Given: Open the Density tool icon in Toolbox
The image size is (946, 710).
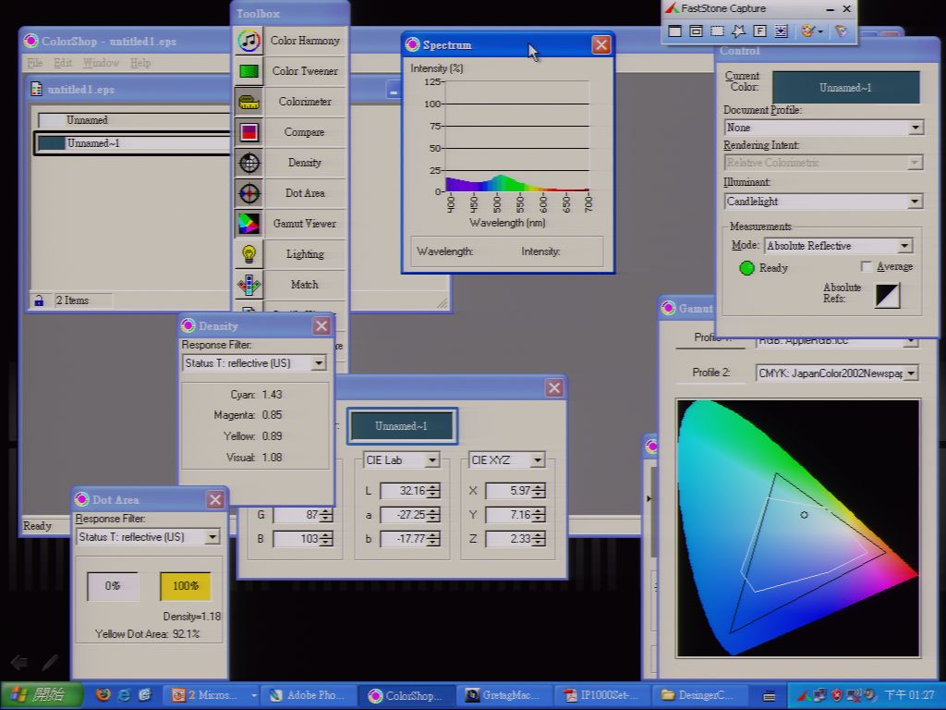Looking at the screenshot, I should (249, 163).
